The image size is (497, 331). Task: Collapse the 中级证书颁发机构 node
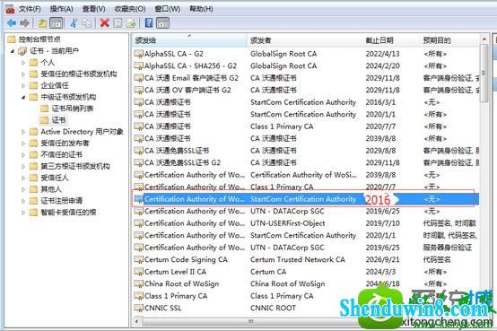(23, 97)
